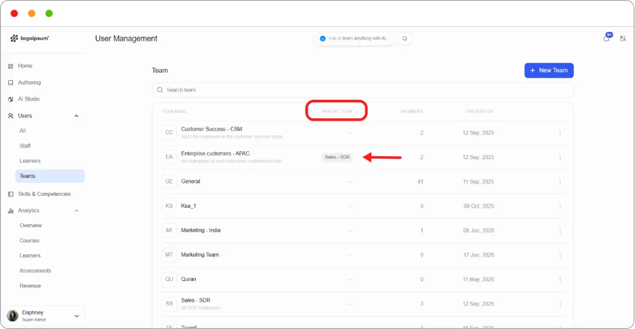This screenshot has width=635, height=329.
Task: Open the Marketing - India team
Action: [200, 230]
